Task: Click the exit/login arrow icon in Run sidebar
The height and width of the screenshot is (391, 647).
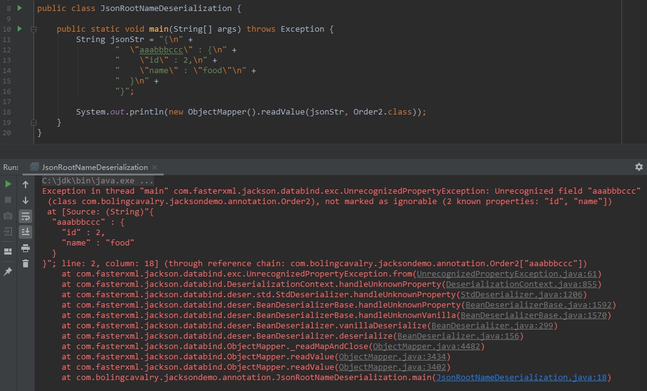Action: 8,231
